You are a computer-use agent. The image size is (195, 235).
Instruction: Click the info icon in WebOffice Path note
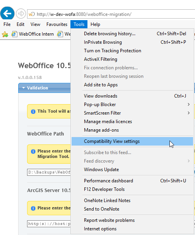[33, 151]
